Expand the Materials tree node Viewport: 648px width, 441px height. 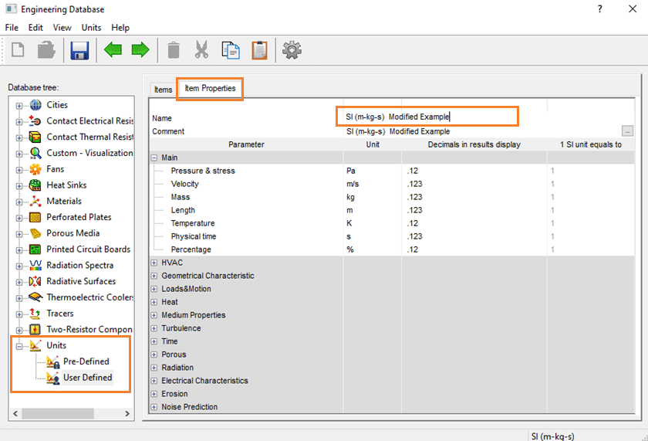[x=19, y=202]
